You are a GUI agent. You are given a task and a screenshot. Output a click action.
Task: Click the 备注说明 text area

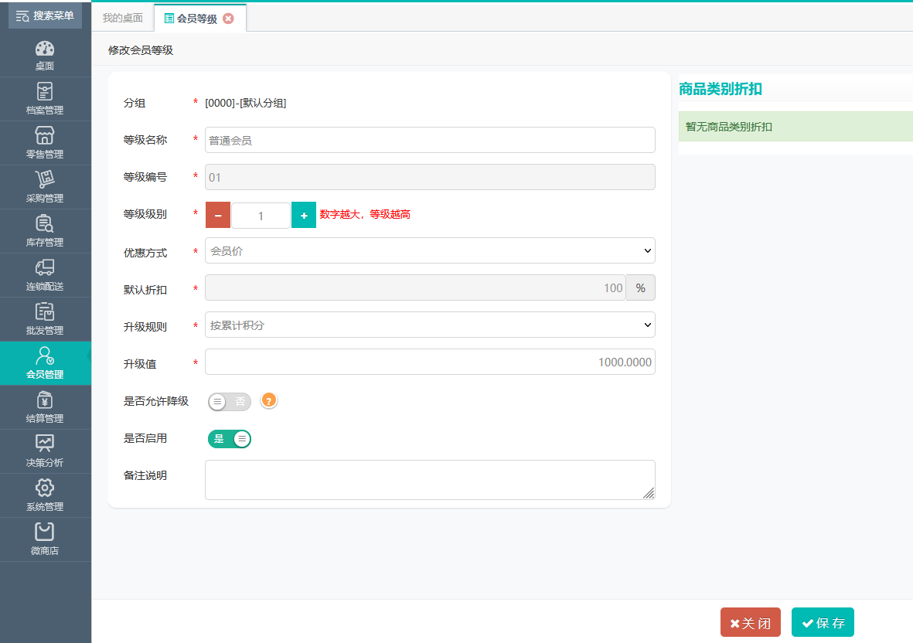pos(430,480)
